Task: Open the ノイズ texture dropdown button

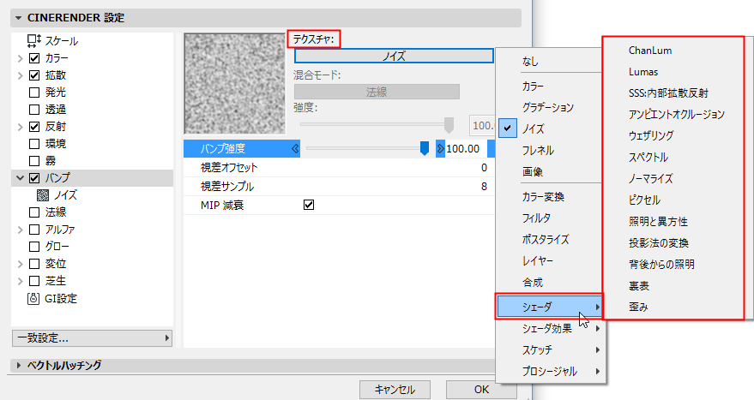Action: pyautogui.click(x=394, y=56)
